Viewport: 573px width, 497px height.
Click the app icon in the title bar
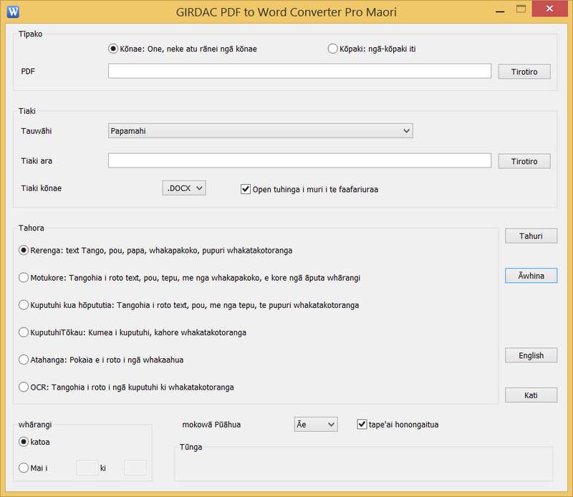tap(12, 11)
